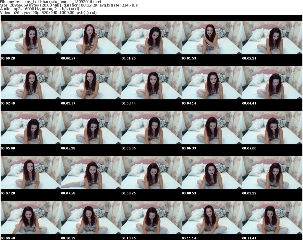Open the preview image for 00:10:45
The image size is (303, 240).
[x=151, y=218]
